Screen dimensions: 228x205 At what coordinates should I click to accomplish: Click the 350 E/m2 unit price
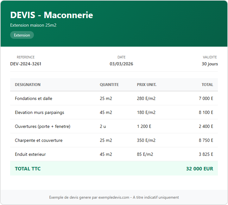click(x=146, y=140)
